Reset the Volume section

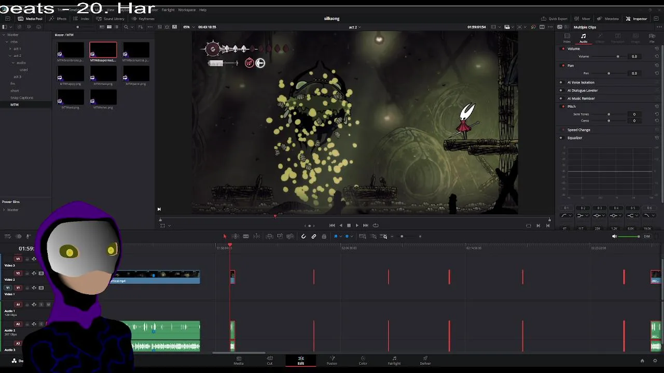tap(657, 49)
